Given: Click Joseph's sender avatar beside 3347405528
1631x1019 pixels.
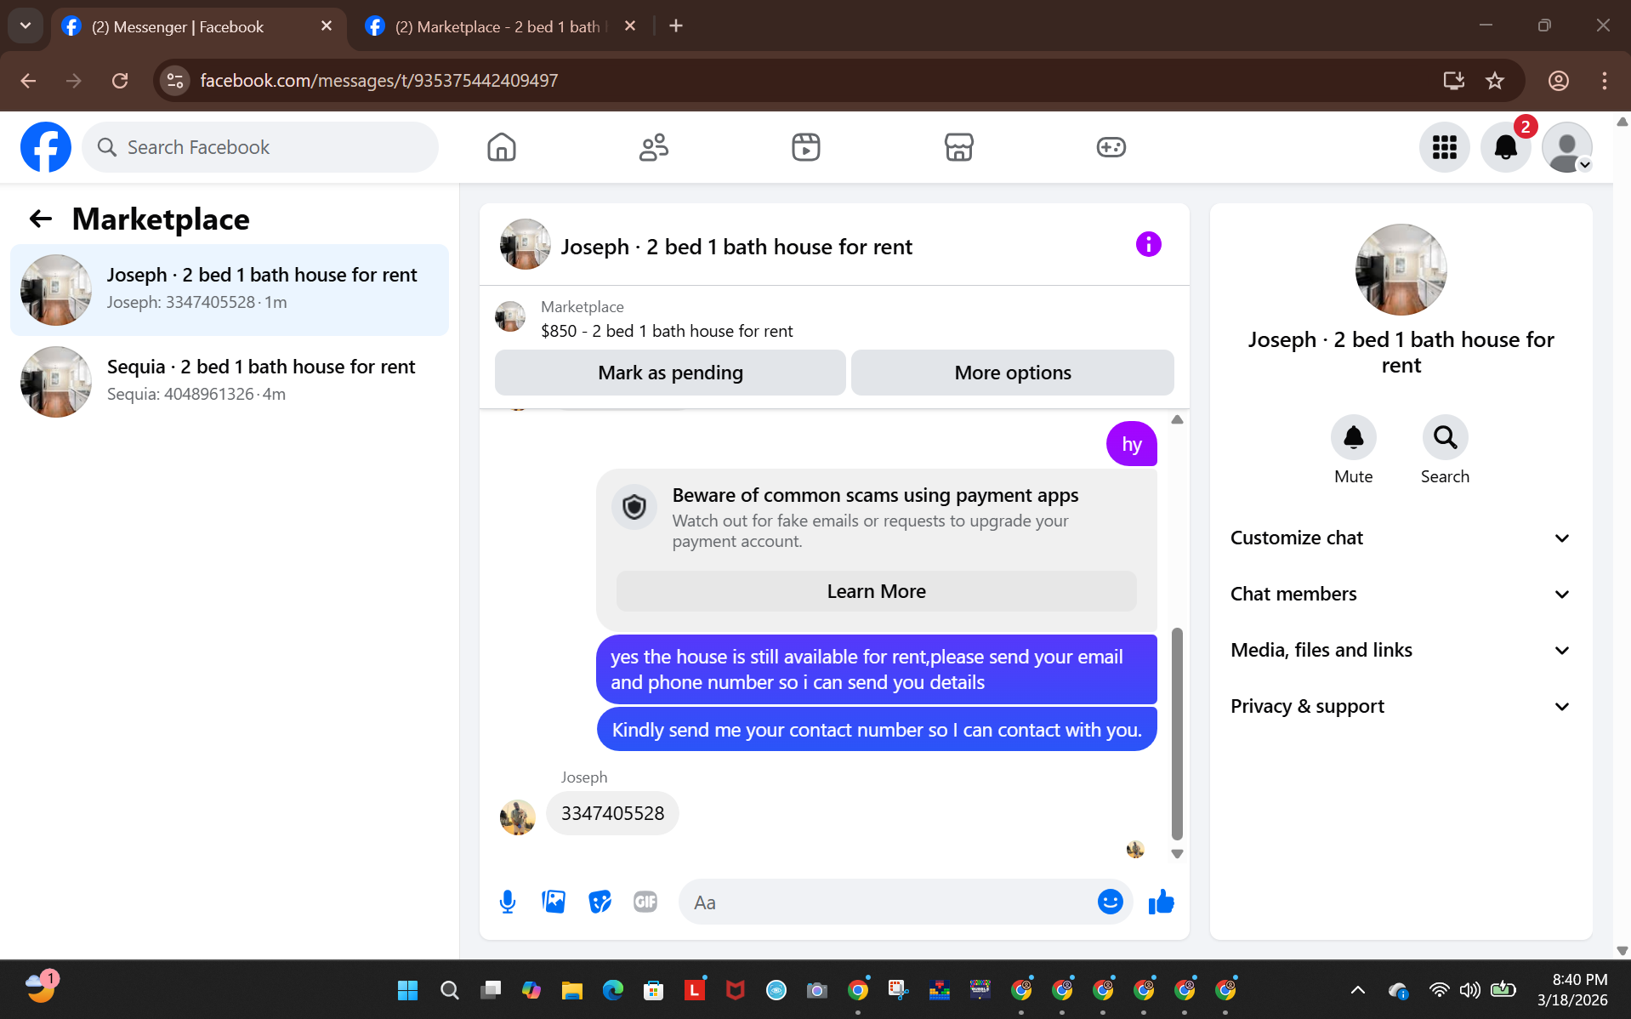Looking at the screenshot, I should coord(517,817).
